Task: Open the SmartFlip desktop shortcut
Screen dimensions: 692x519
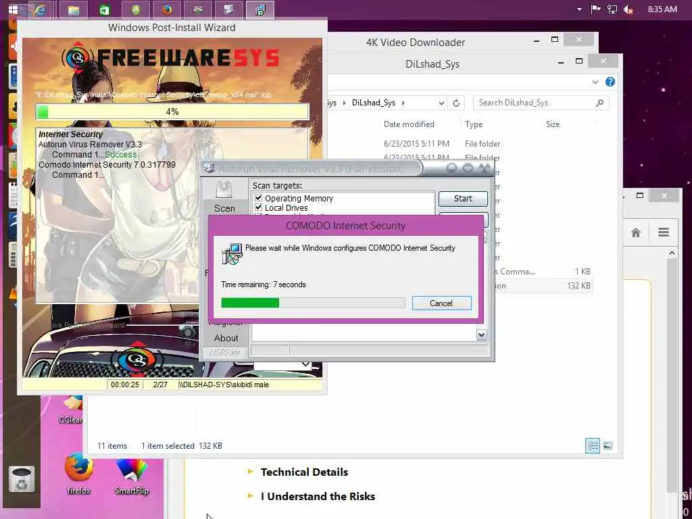Action: (x=132, y=477)
